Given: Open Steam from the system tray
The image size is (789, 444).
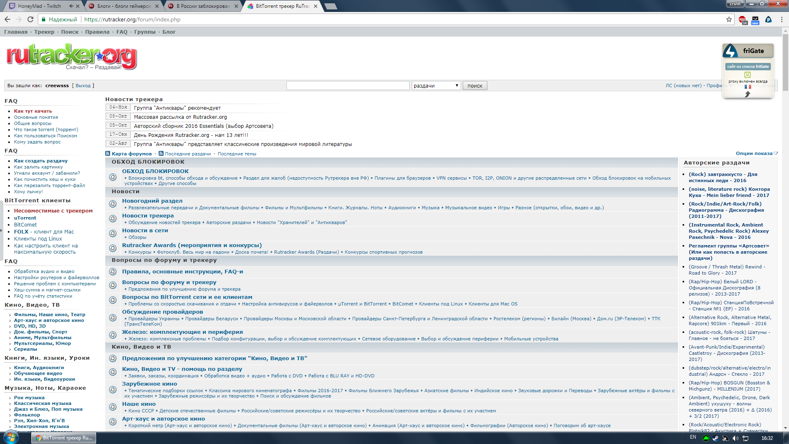Looking at the screenshot, I should tap(715, 438).
